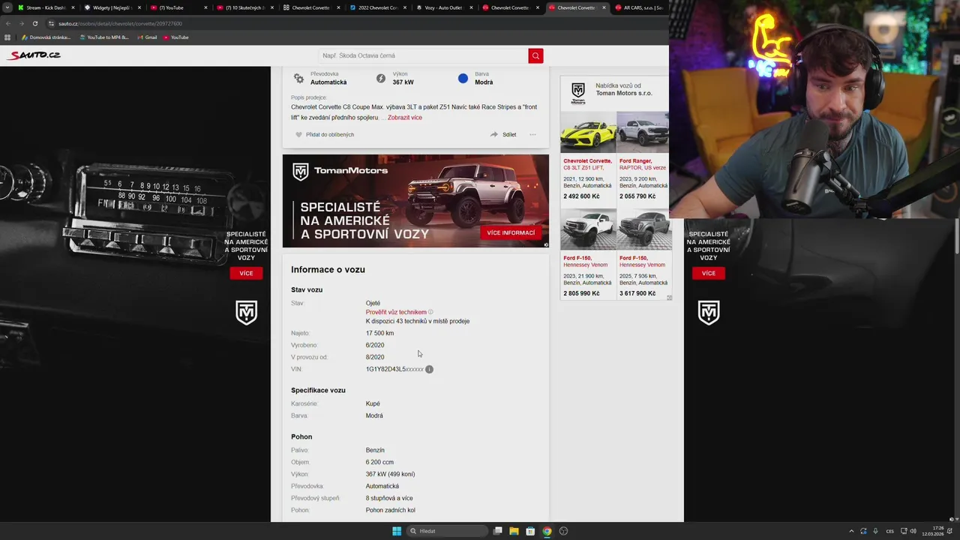Open the YouTube to MP4 bookmark

pyautogui.click(x=104, y=37)
